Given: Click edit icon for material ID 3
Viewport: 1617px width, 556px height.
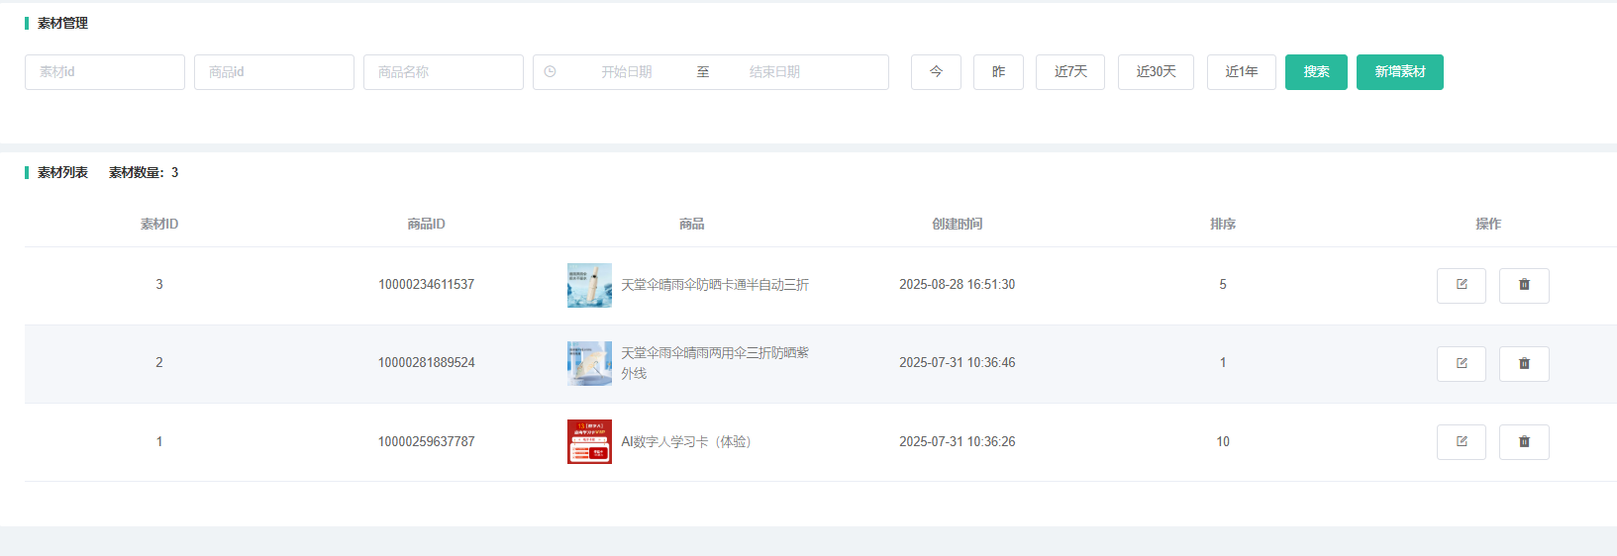Looking at the screenshot, I should coord(1461,285).
